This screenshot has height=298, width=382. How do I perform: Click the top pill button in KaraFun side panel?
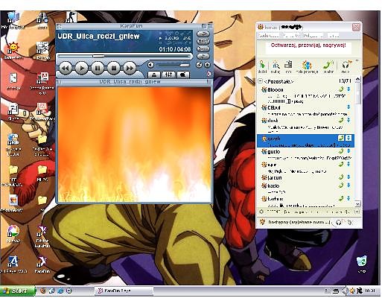tap(203, 34)
